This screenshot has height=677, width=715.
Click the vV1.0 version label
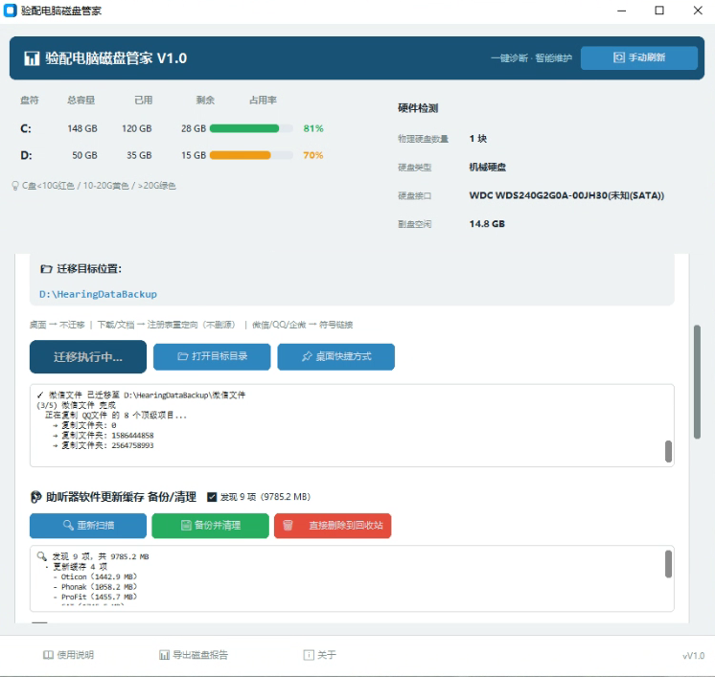(x=693, y=656)
